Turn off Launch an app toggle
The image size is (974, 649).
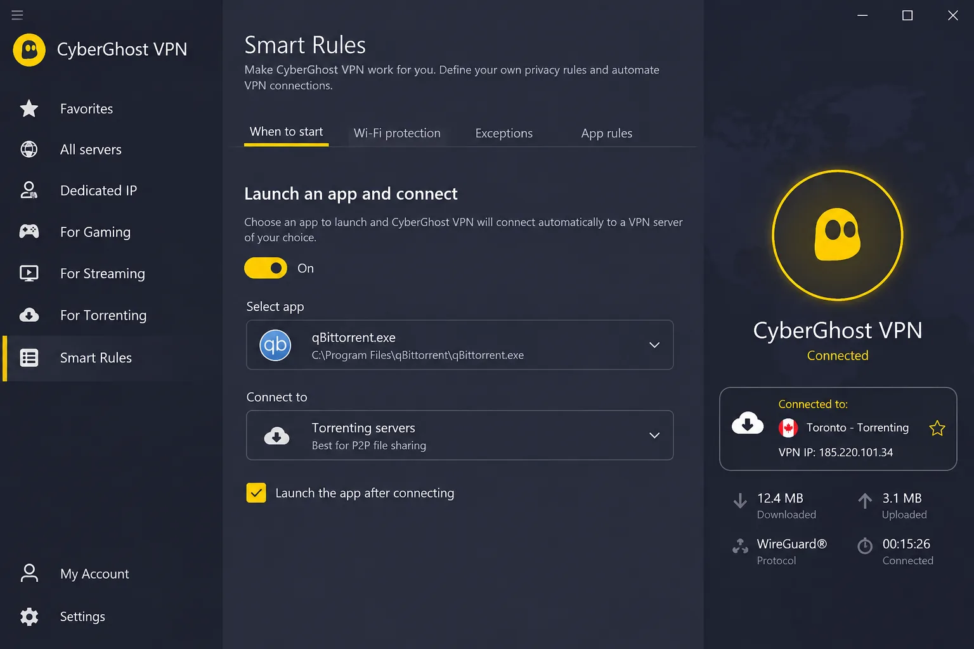(x=266, y=268)
